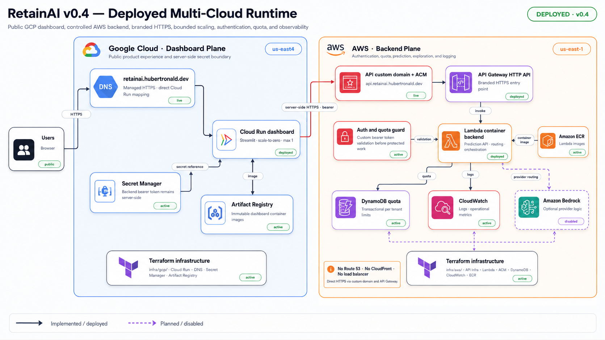Click the secret reference connector label
Viewport: 605px width, 340px height.
click(x=190, y=167)
